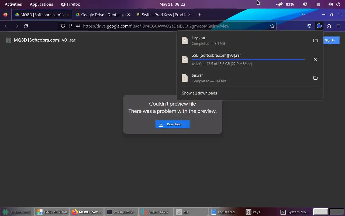Click the MQ8D file type icon in header
This screenshot has height=216, width=345.
click(9, 40)
